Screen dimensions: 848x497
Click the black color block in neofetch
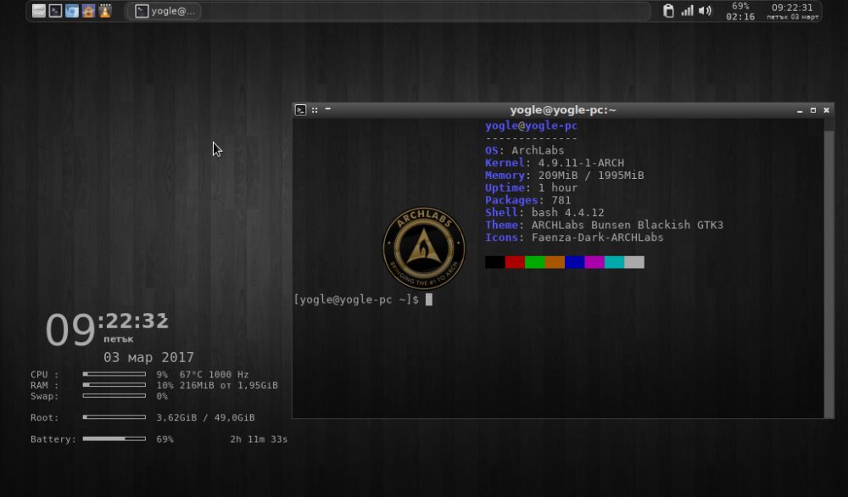(x=495, y=262)
